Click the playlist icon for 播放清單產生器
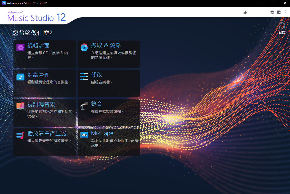290x194 pixels. pos(20,136)
